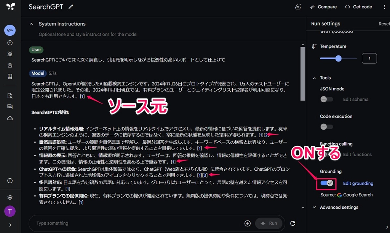Click the Model label chip
The height and width of the screenshot is (233, 390).
pyautogui.click(x=38, y=73)
